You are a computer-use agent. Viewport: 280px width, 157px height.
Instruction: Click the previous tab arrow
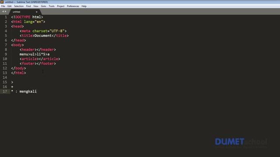3,12
